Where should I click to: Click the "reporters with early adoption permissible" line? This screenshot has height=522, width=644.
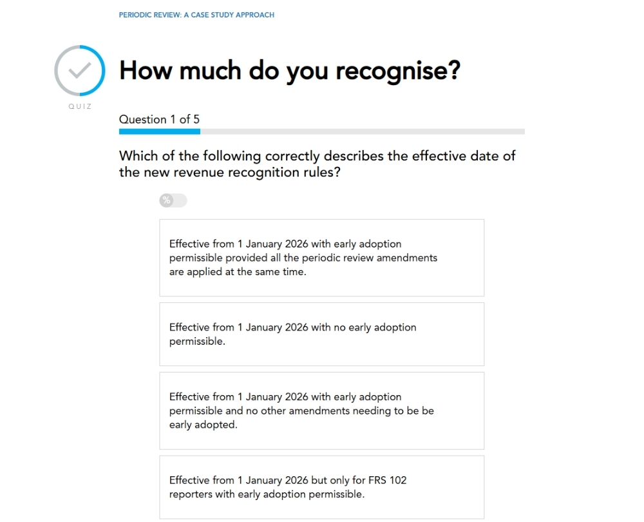pos(267,494)
